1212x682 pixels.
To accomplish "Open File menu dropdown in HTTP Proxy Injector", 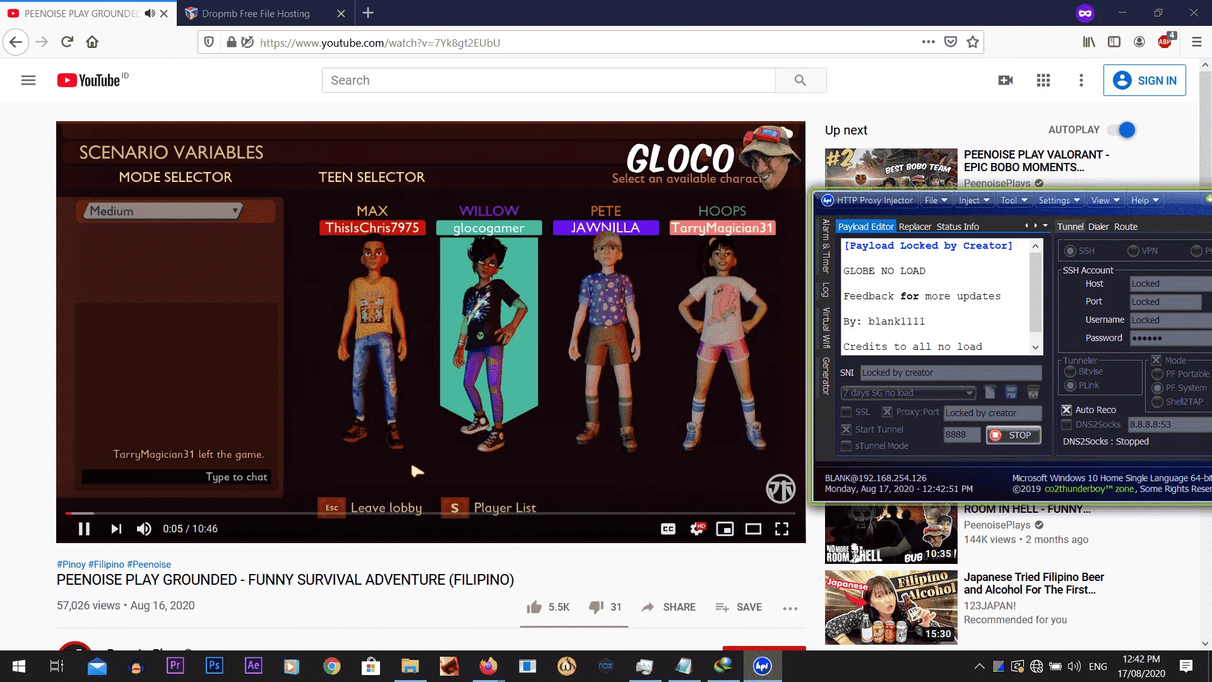I will 936,200.
